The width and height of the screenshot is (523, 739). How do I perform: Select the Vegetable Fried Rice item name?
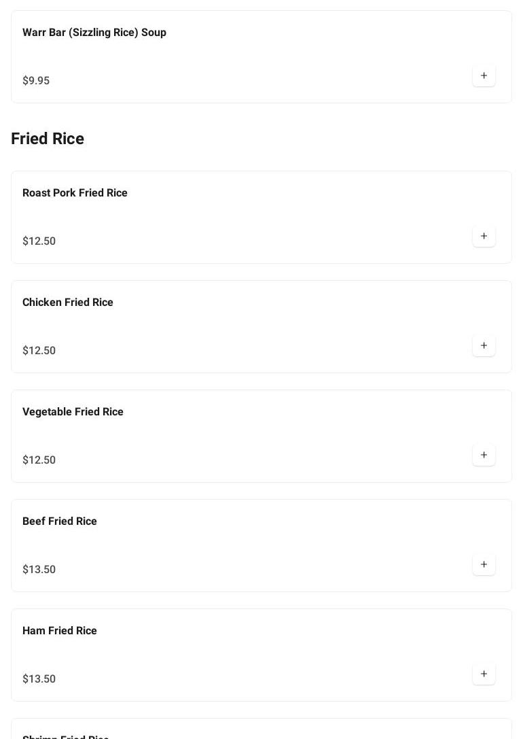73,411
